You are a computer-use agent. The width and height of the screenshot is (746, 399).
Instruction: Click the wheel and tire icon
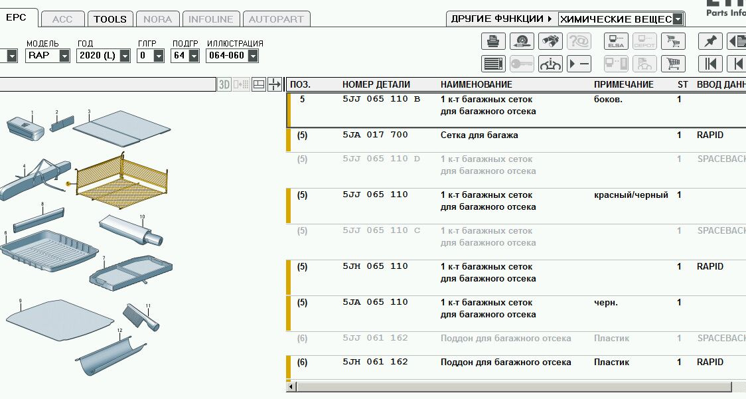click(x=522, y=42)
